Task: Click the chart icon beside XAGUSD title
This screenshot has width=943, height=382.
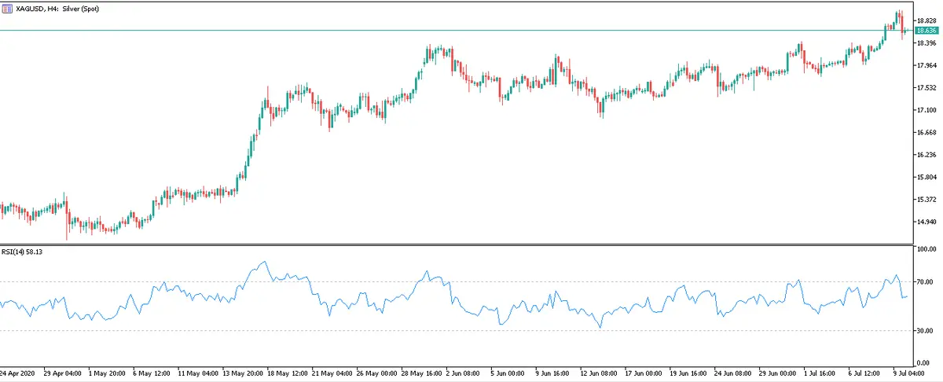Action: point(7,7)
